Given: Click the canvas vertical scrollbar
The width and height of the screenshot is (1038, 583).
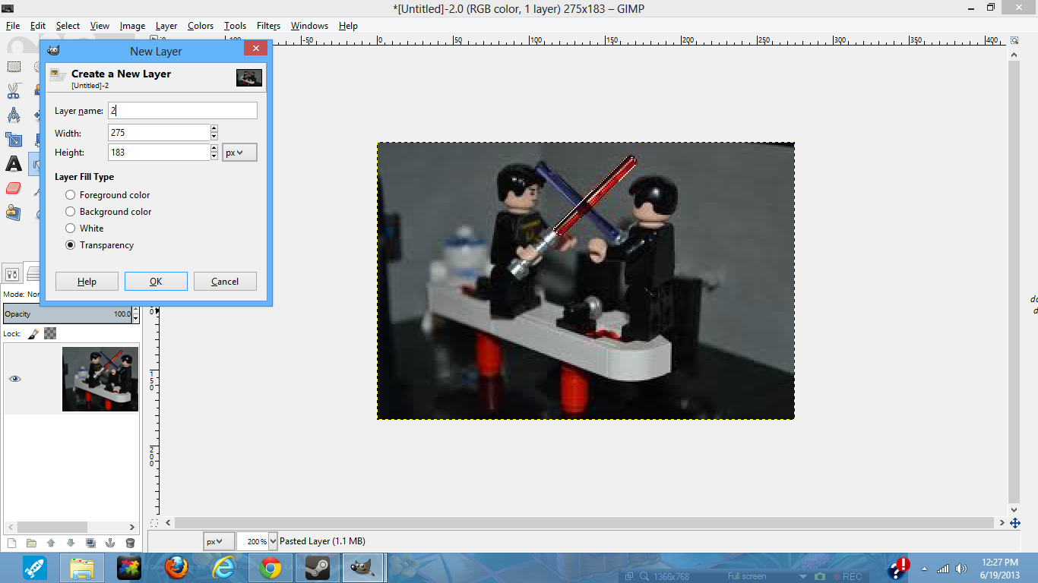Looking at the screenshot, I should [1014, 281].
